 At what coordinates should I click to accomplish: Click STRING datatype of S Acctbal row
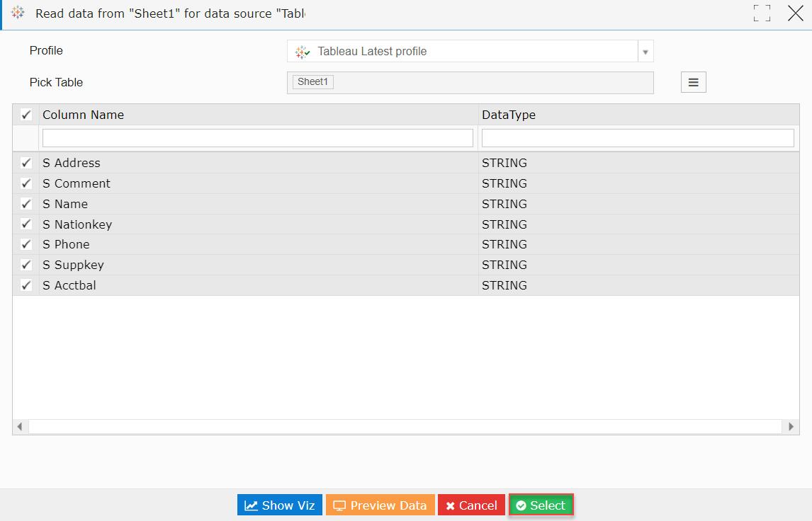(x=504, y=285)
